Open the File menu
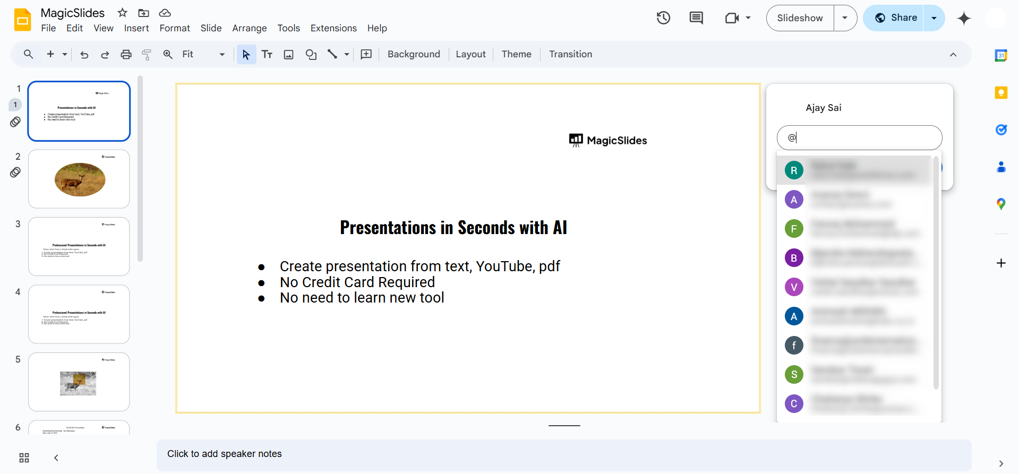1019x474 pixels. (x=48, y=28)
